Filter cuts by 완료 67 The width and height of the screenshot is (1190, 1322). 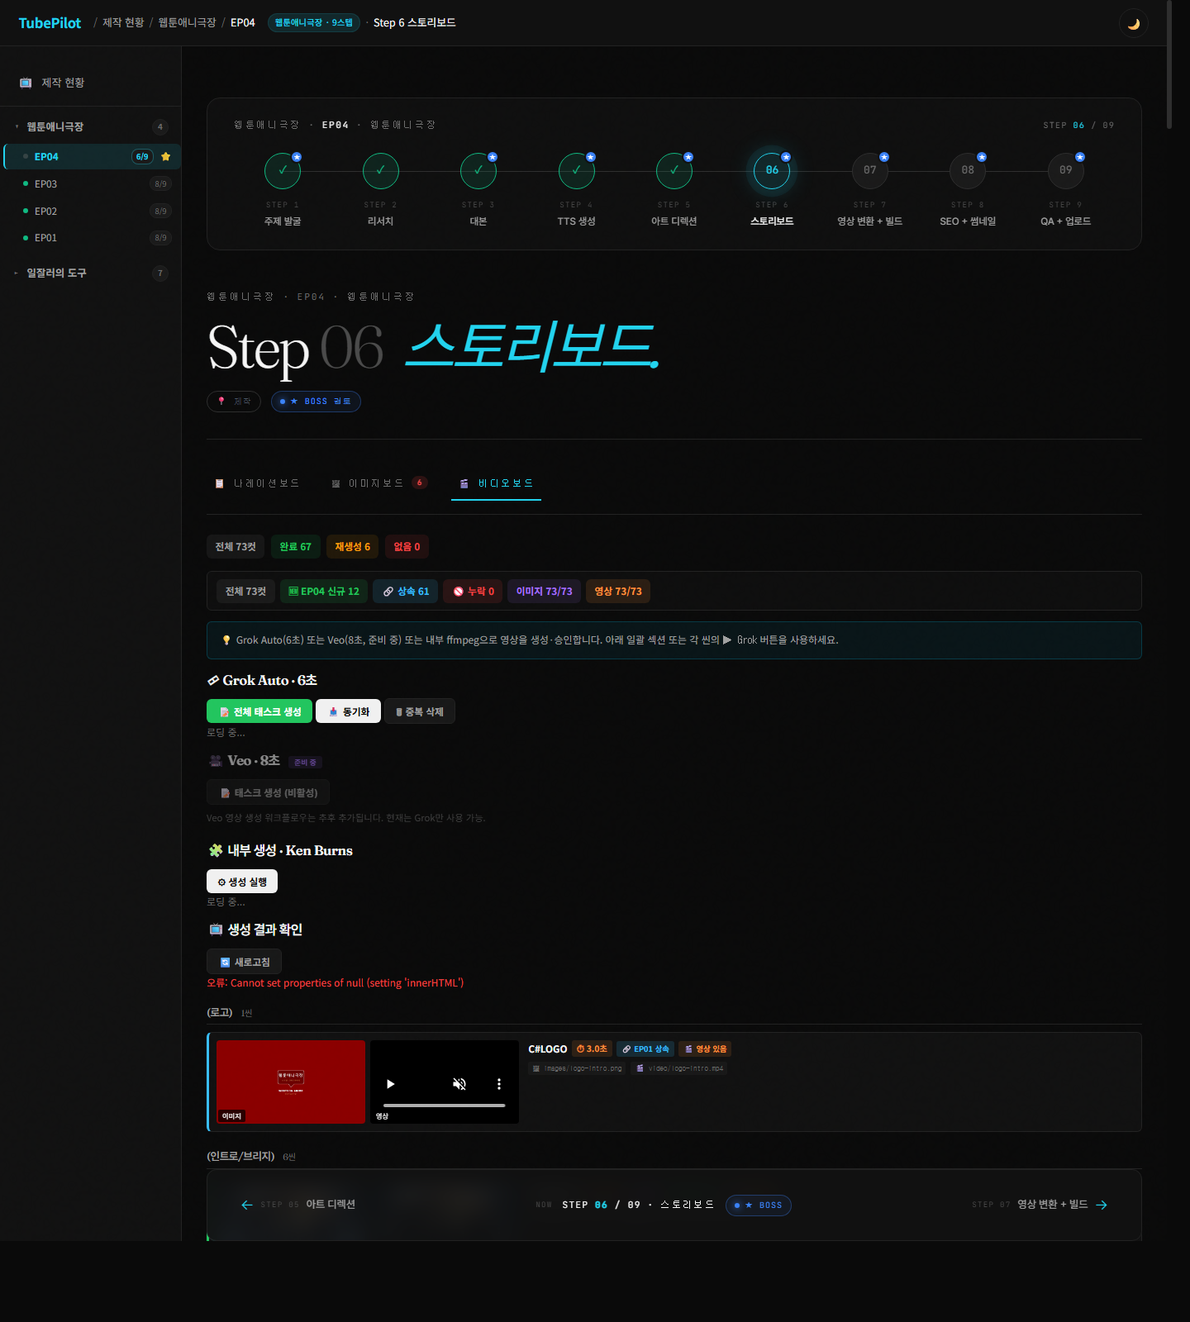pos(295,547)
